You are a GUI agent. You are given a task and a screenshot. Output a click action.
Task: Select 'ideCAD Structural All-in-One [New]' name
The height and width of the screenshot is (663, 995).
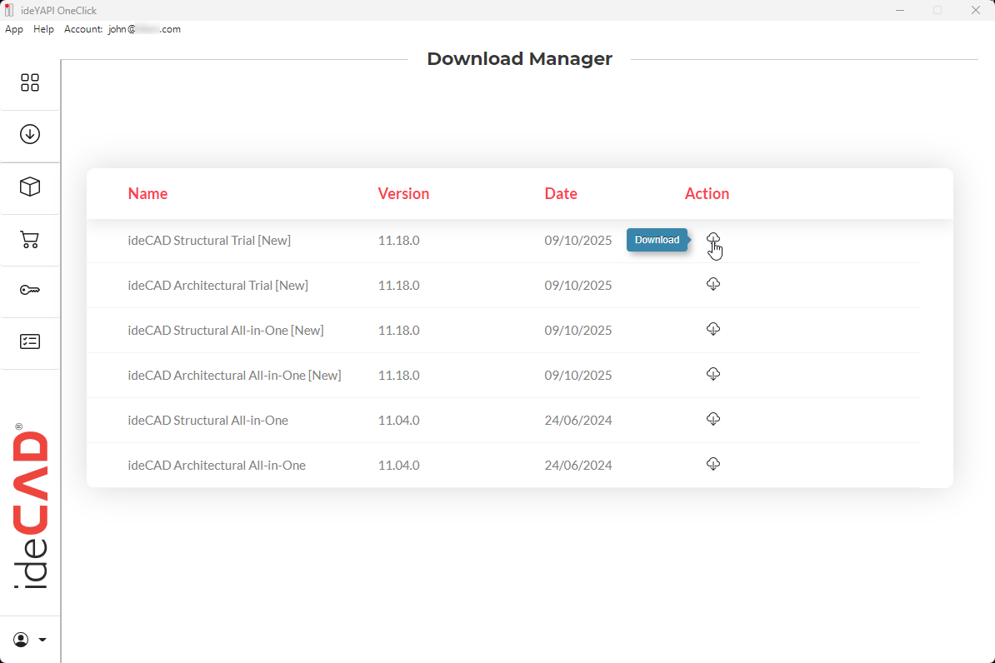click(x=225, y=331)
